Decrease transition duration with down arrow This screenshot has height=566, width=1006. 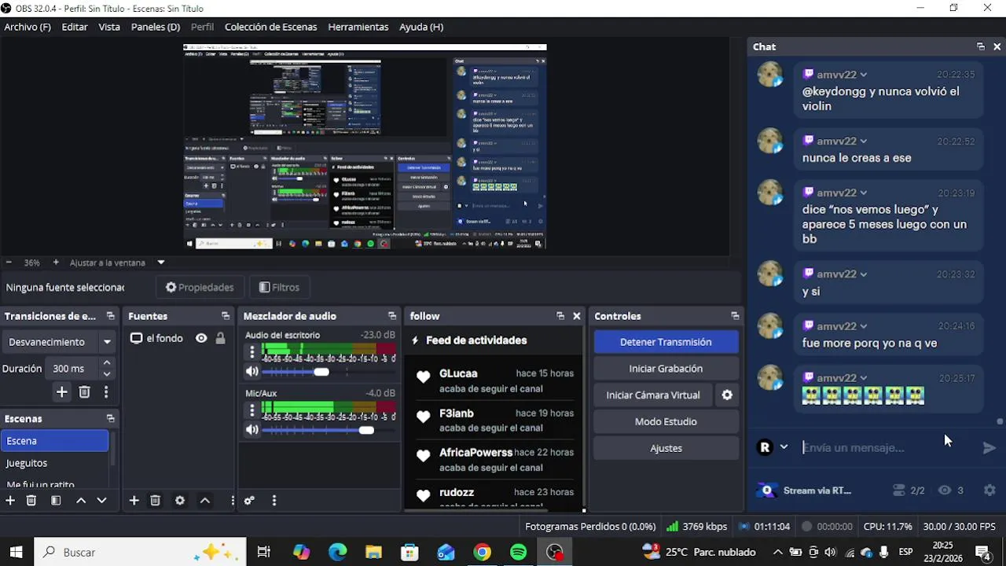107,373
